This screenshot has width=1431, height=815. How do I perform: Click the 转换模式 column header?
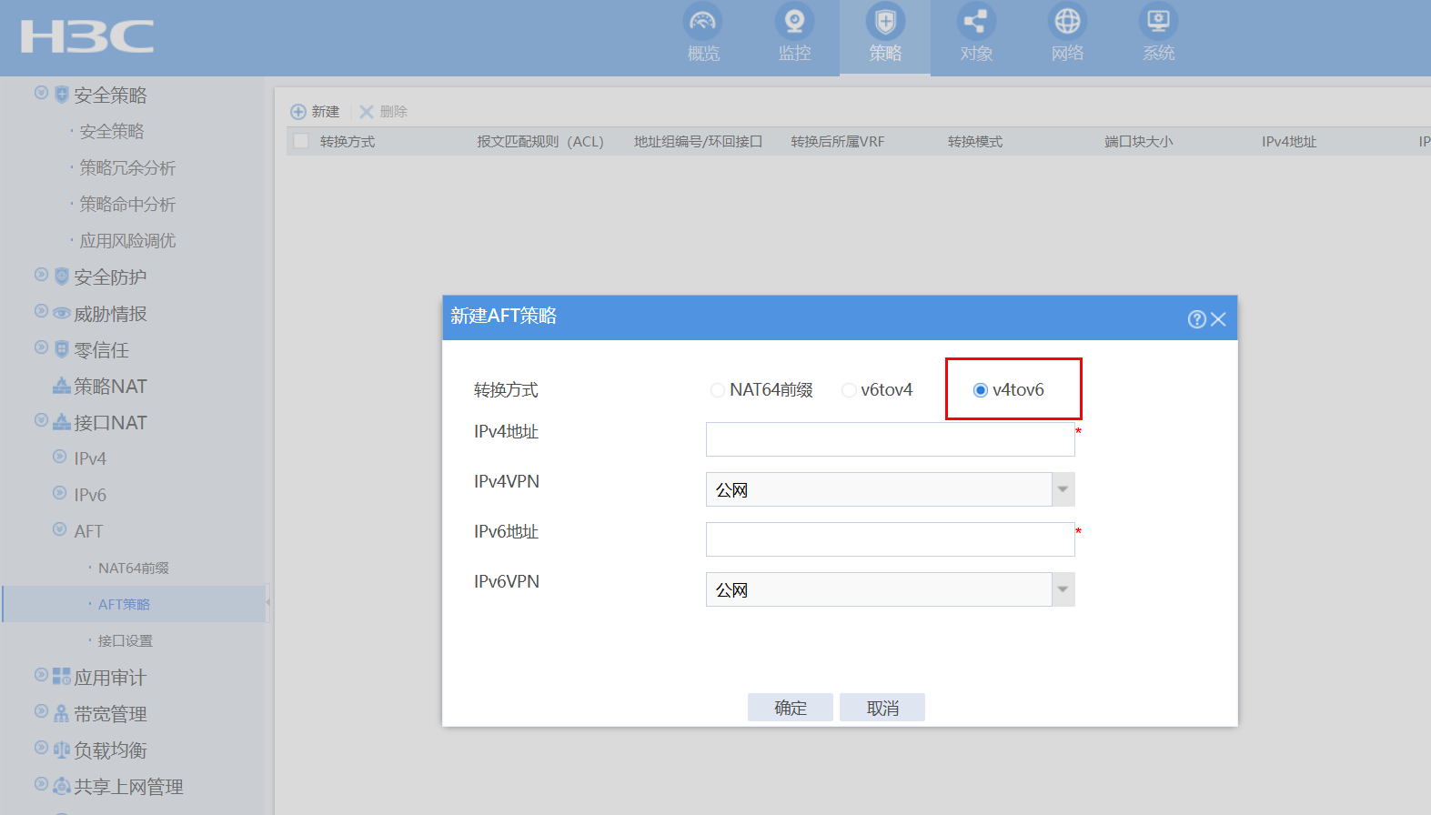pos(975,142)
